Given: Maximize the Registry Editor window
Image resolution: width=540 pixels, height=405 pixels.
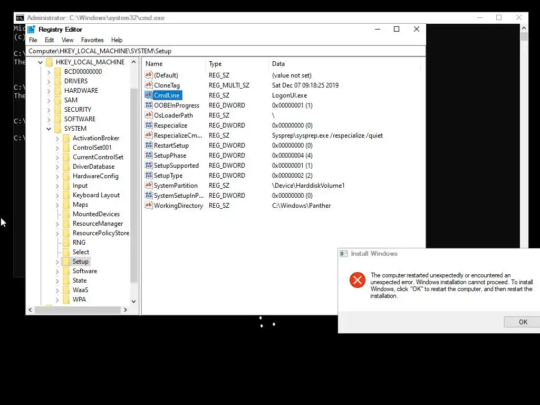Looking at the screenshot, I should point(397,30).
